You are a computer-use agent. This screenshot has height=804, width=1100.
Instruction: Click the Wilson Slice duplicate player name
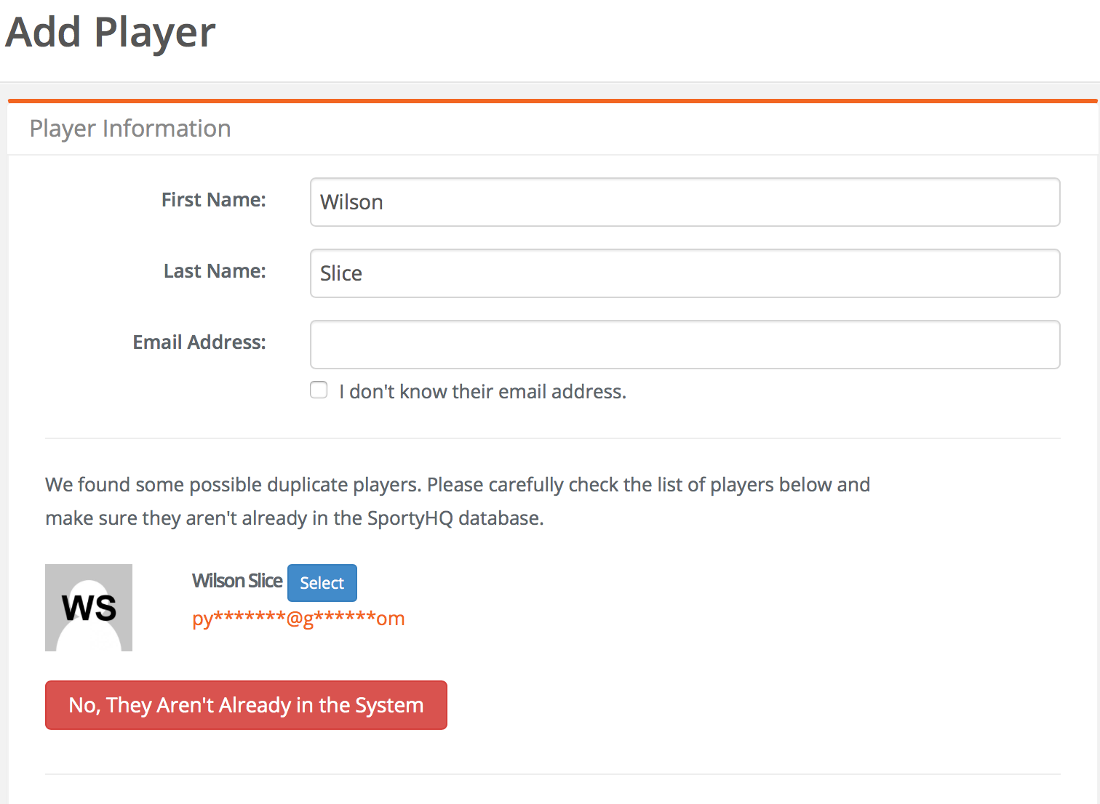(237, 581)
